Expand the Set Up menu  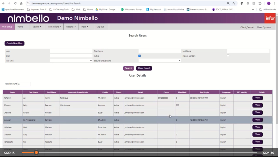click(x=37, y=26)
